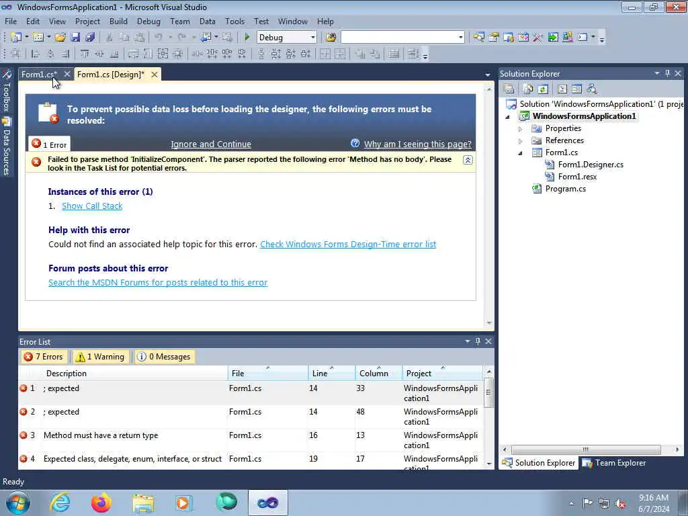This screenshot has width=688, height=516.
Task: Click the Undo arrow icon
Action: coord(159,38)
